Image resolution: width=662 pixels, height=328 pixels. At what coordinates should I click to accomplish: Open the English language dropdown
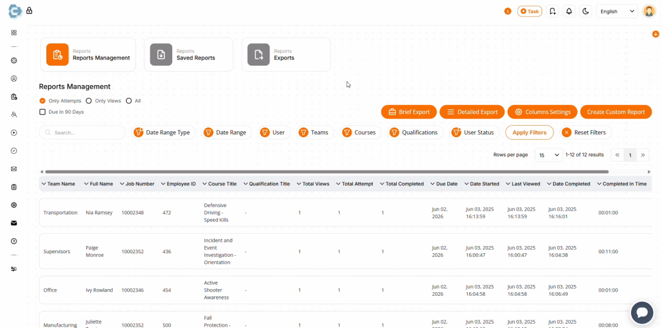pyautogui.click(x=616, y=11)
